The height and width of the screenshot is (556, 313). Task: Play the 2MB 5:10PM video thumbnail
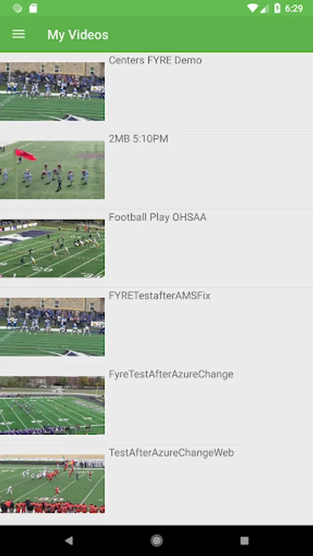(52, 170)
